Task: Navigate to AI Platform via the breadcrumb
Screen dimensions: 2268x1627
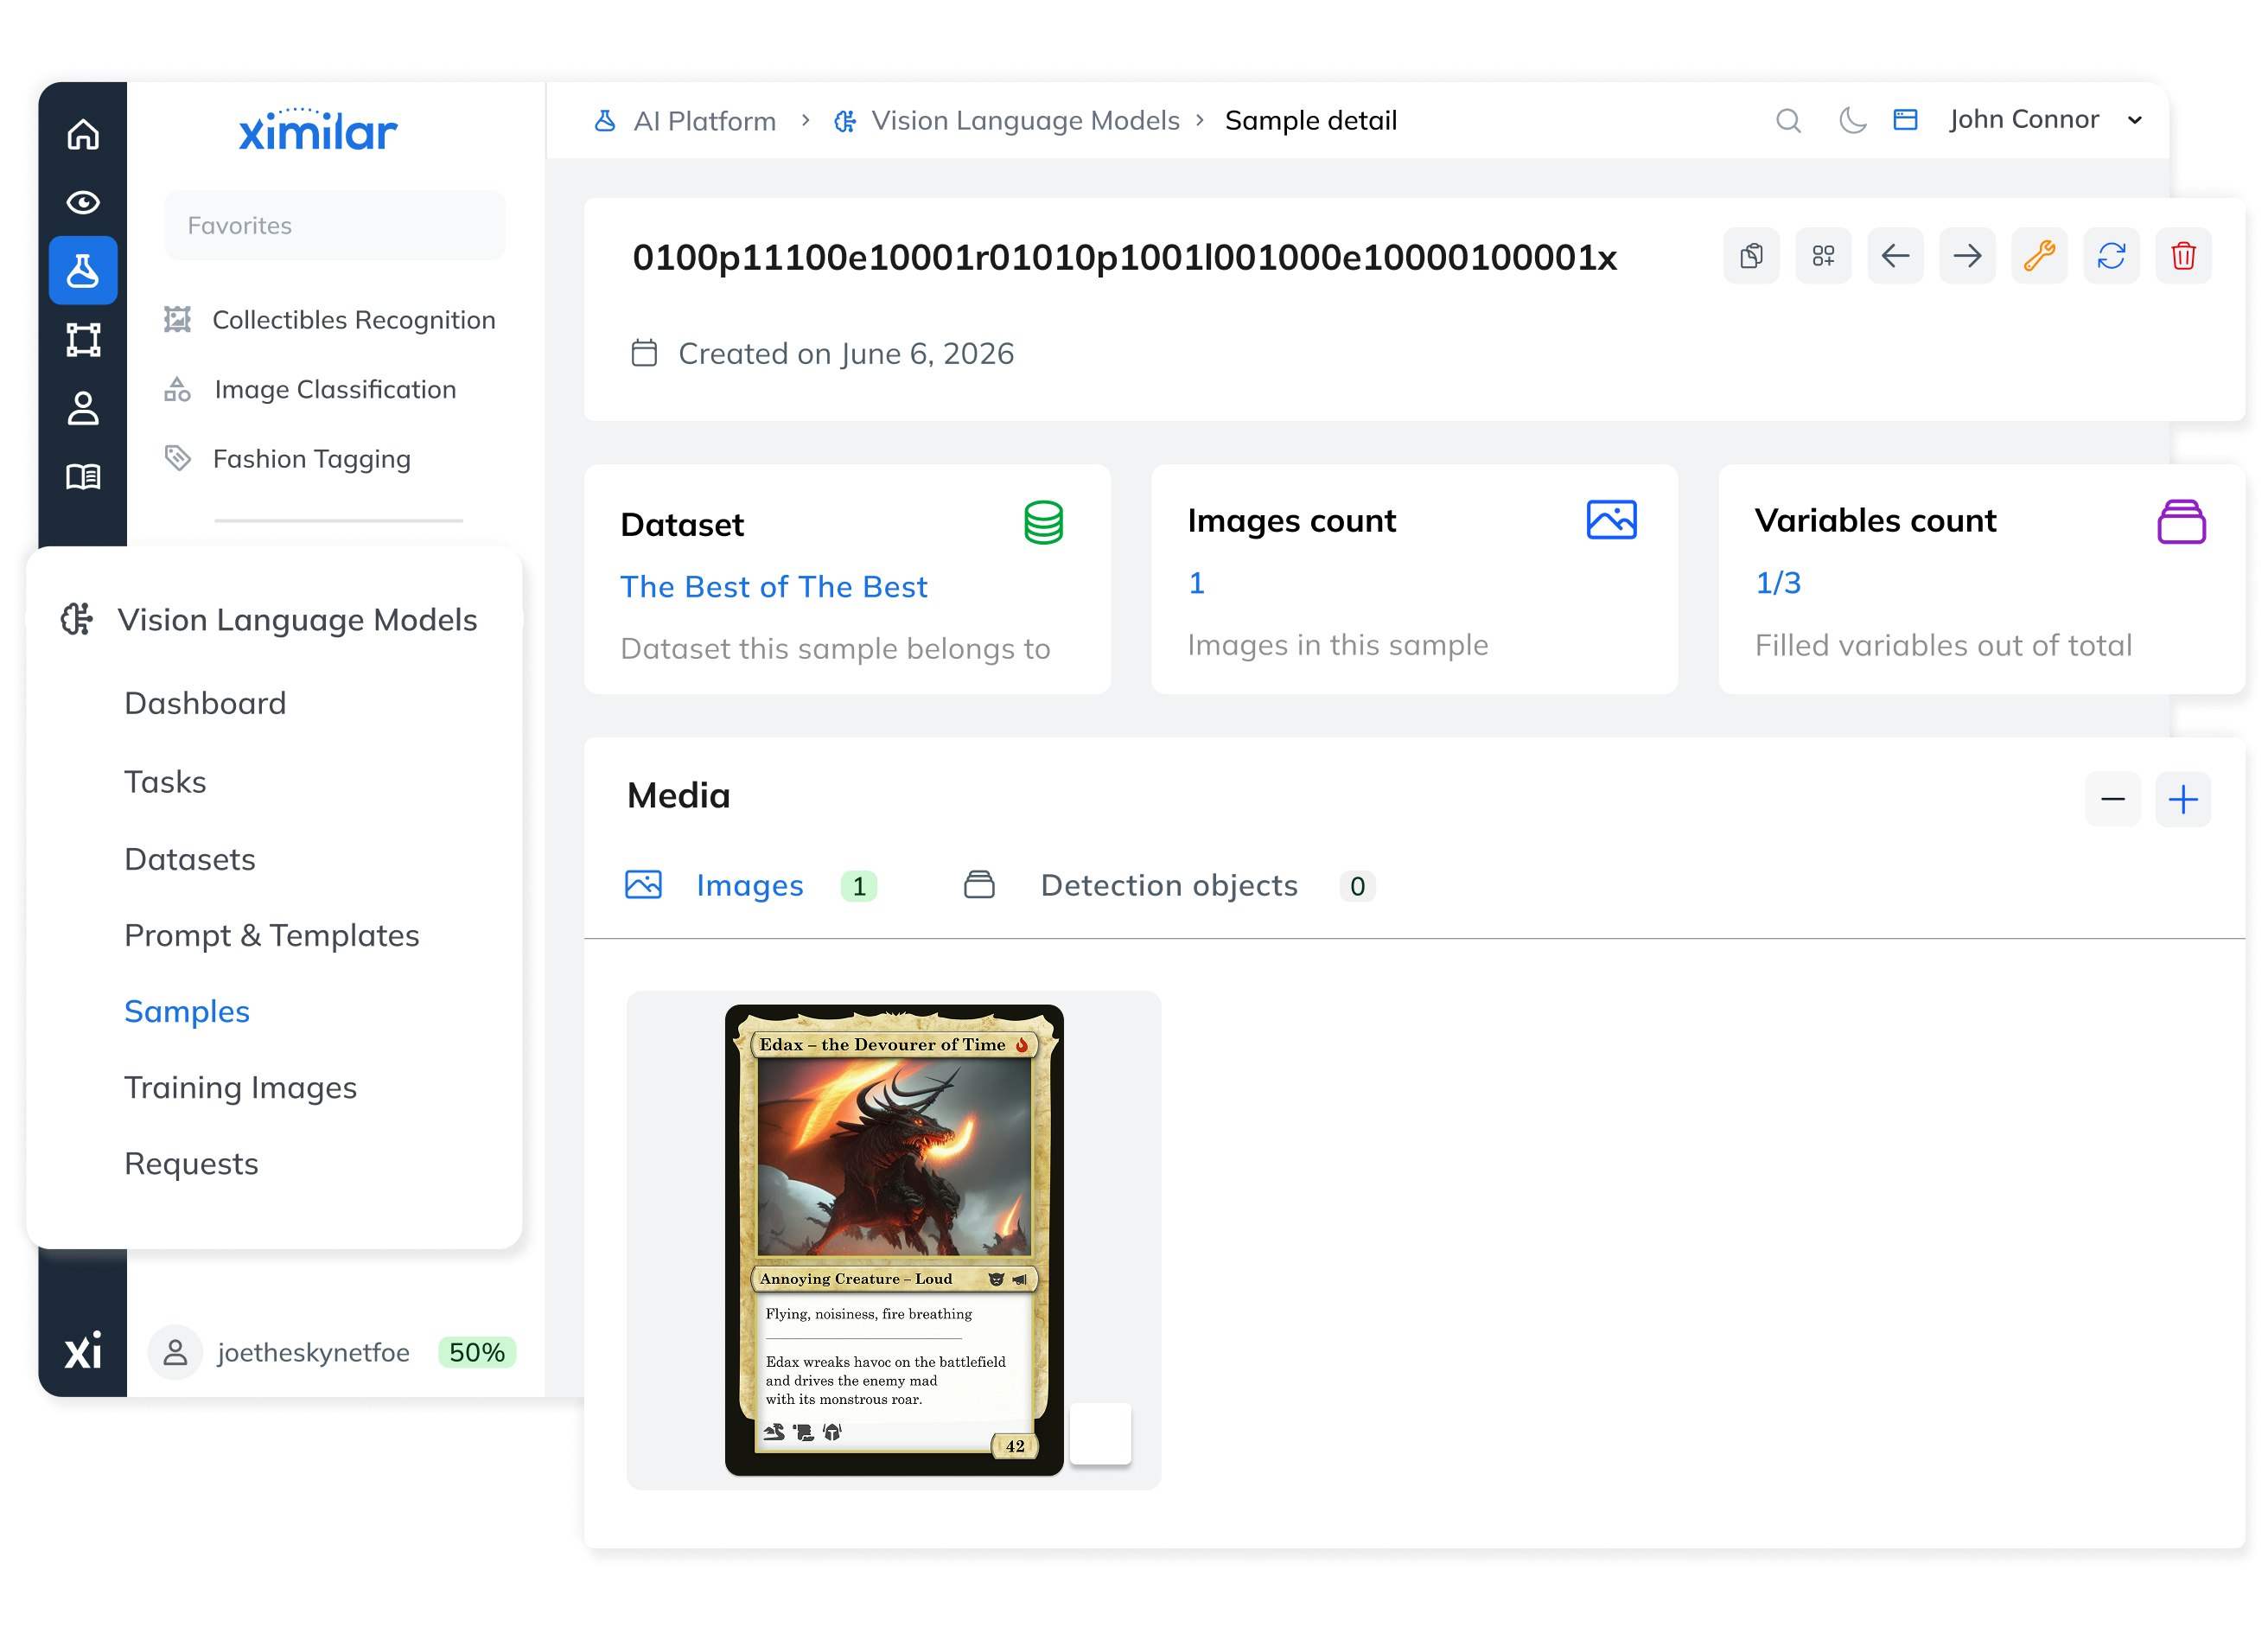Action: (x=705, y=120)
